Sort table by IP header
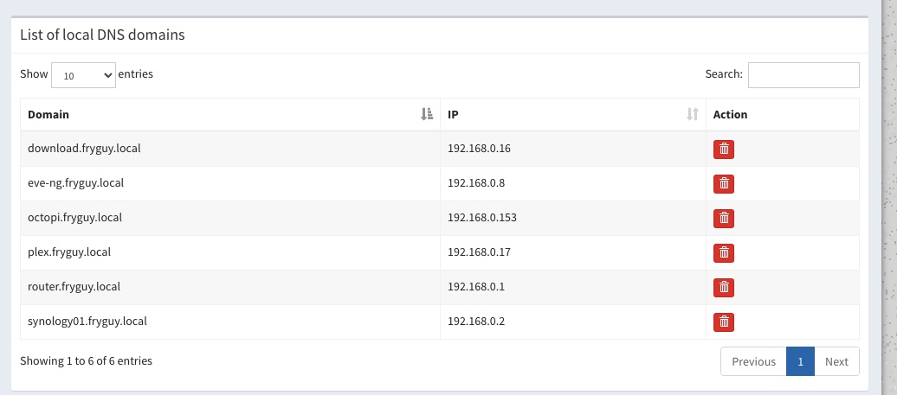Viewport: 897px width, 395px height. point(573,114)
